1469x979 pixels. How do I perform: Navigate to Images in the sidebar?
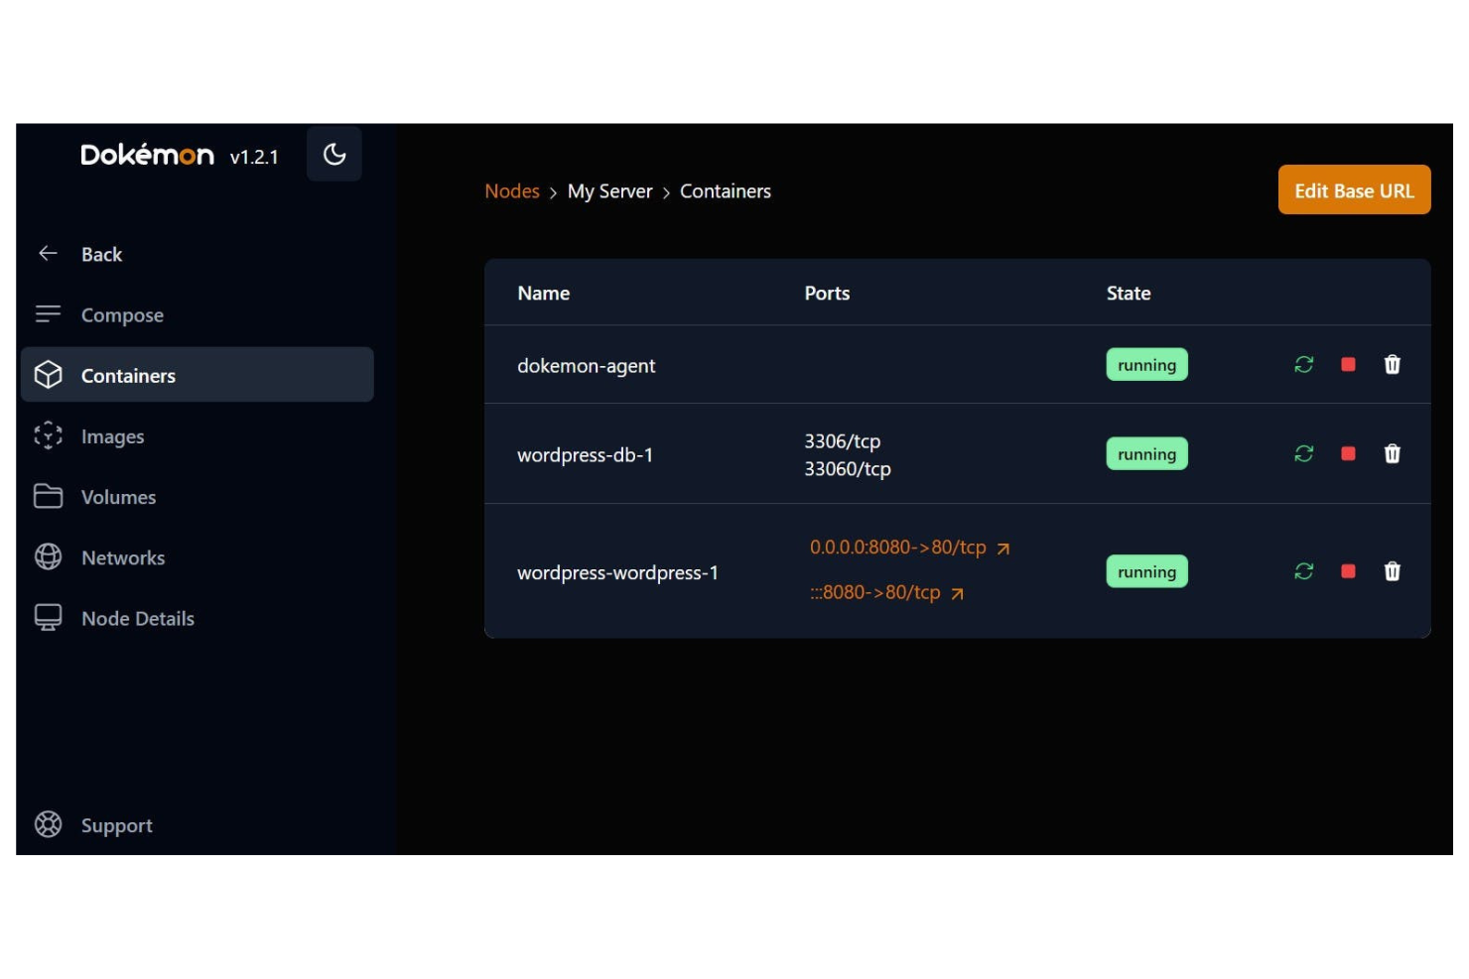coord(112,436)
